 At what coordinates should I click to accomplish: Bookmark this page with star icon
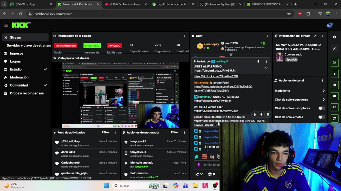[x=289, y=14]
